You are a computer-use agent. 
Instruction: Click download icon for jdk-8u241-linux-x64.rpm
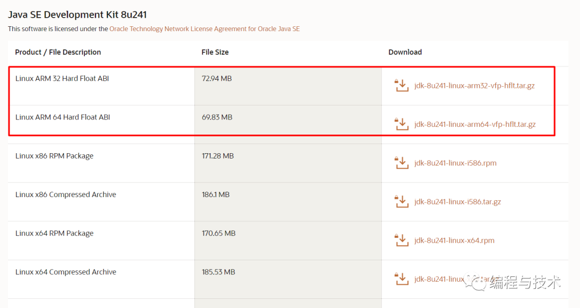[402, 241]
